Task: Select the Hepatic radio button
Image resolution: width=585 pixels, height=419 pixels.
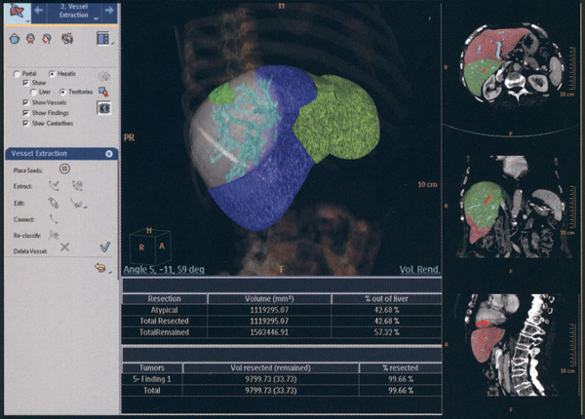Action: [x=52, y=74]
